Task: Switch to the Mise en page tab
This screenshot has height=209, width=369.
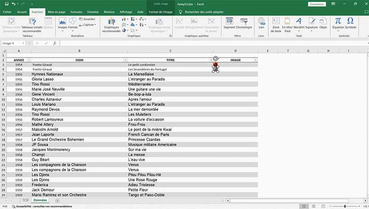Action: pyautogui.click(x=56, y=12)
